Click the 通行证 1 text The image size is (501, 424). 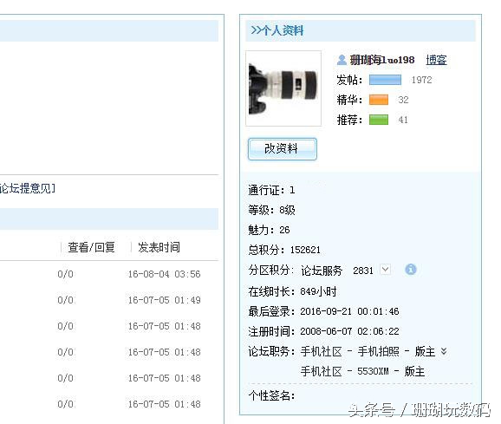click(271, 190)
